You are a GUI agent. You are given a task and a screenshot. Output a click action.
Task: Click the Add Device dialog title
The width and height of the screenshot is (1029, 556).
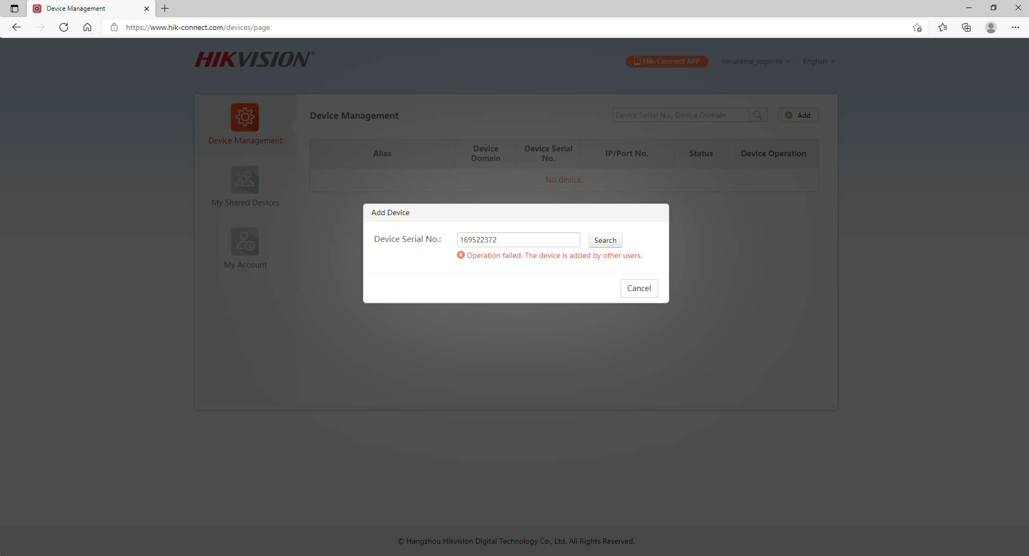point(390,212)
